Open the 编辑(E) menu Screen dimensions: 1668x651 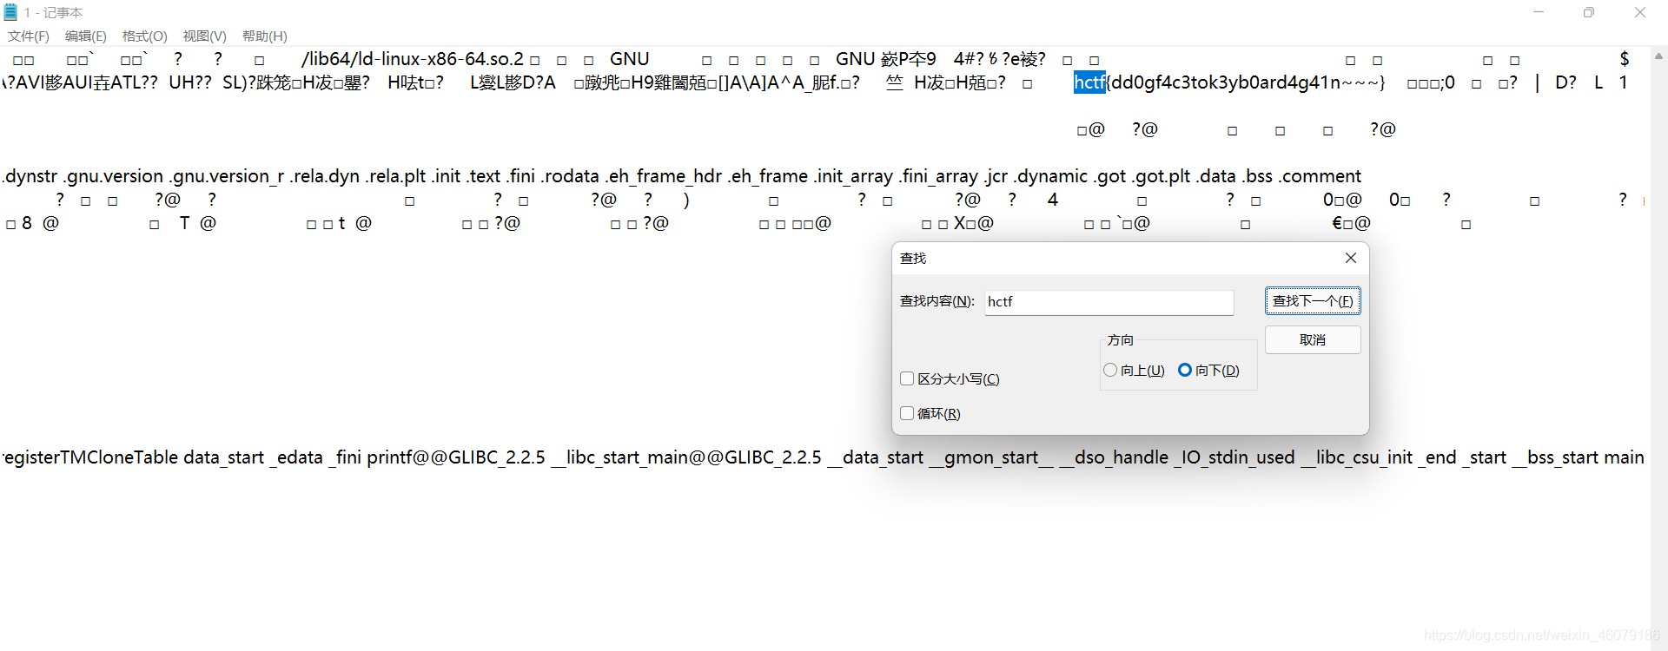[x=86, y=36]
